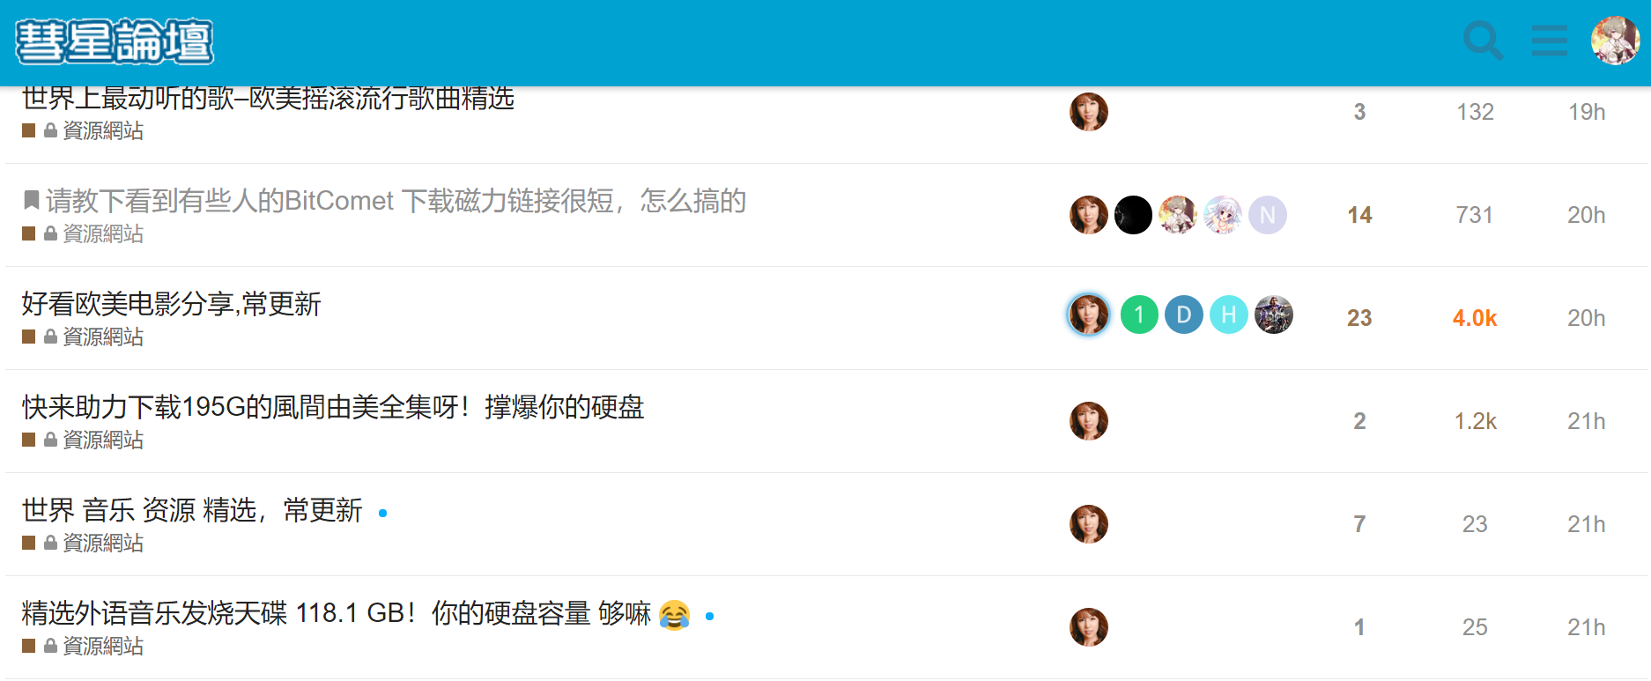Viewport: 1651px width, 681px height.
Task: Click the blue 'D' avatar in the movie topic
Action: [x=1184, y=315]
